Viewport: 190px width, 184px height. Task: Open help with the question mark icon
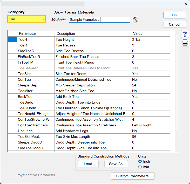point(185,34)
